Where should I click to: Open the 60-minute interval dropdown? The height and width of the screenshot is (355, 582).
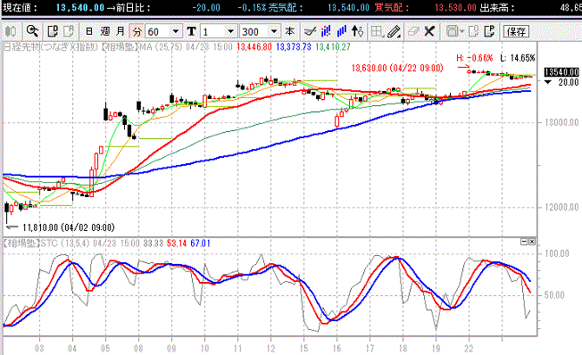[176, 31]
